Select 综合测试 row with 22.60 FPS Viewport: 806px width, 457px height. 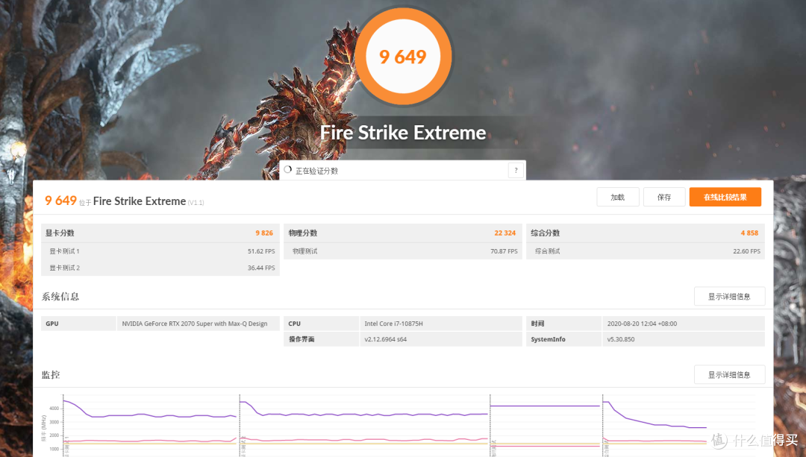645,251
